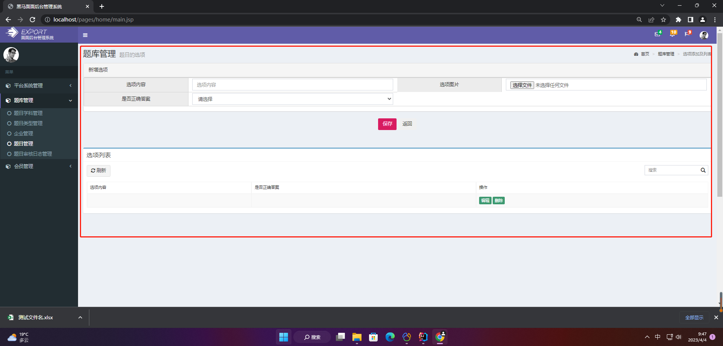Open the bell alerts icon with badge 10
Image resolution: width=723 pixels, height=346 pixels.
click(x=673, y=34)
